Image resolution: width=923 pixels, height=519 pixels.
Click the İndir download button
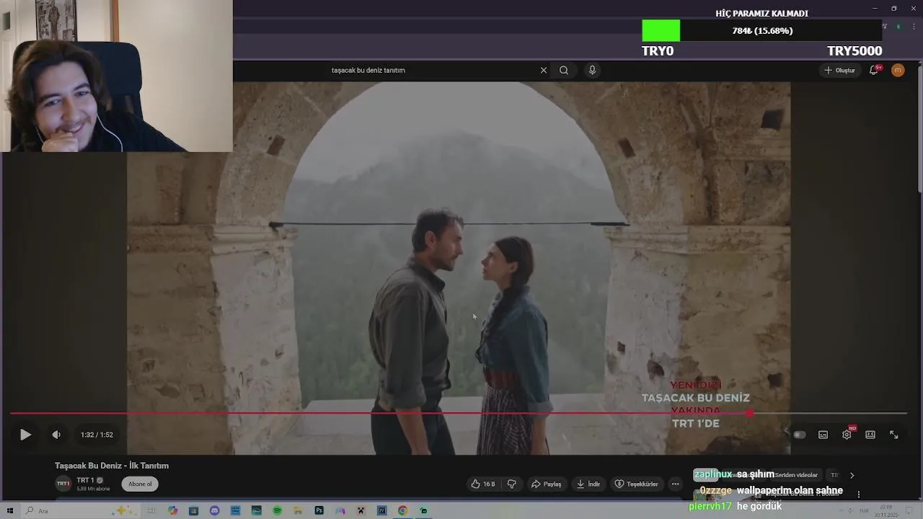click(x=588, y=484)
